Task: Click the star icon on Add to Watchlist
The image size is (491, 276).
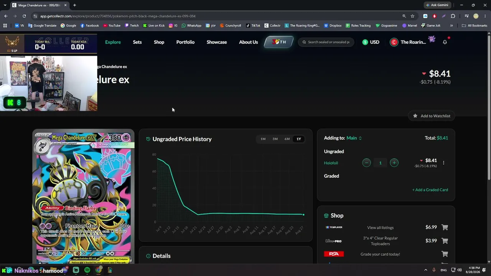Action: pos(415,116)
